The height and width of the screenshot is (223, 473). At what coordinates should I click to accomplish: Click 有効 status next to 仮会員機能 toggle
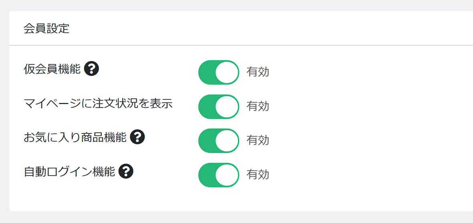click(257, 72)
